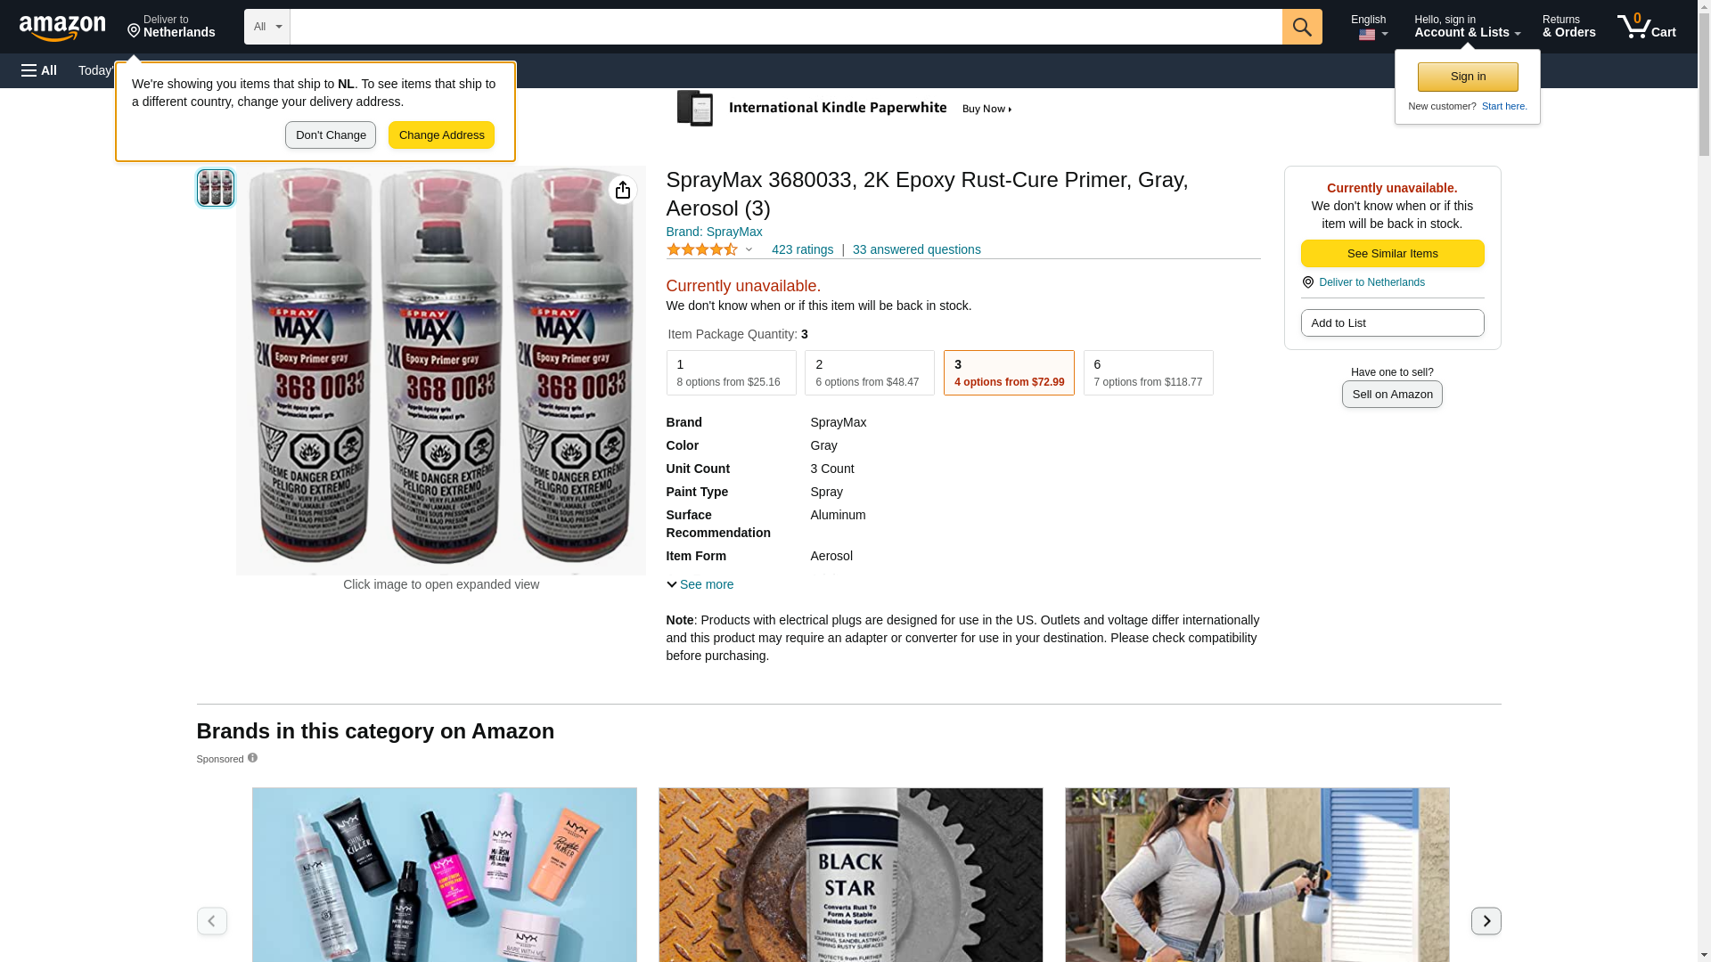This screenshot has width=1711, height=962.
Task: Open Returns & Orders
Action: point(1568,27)
